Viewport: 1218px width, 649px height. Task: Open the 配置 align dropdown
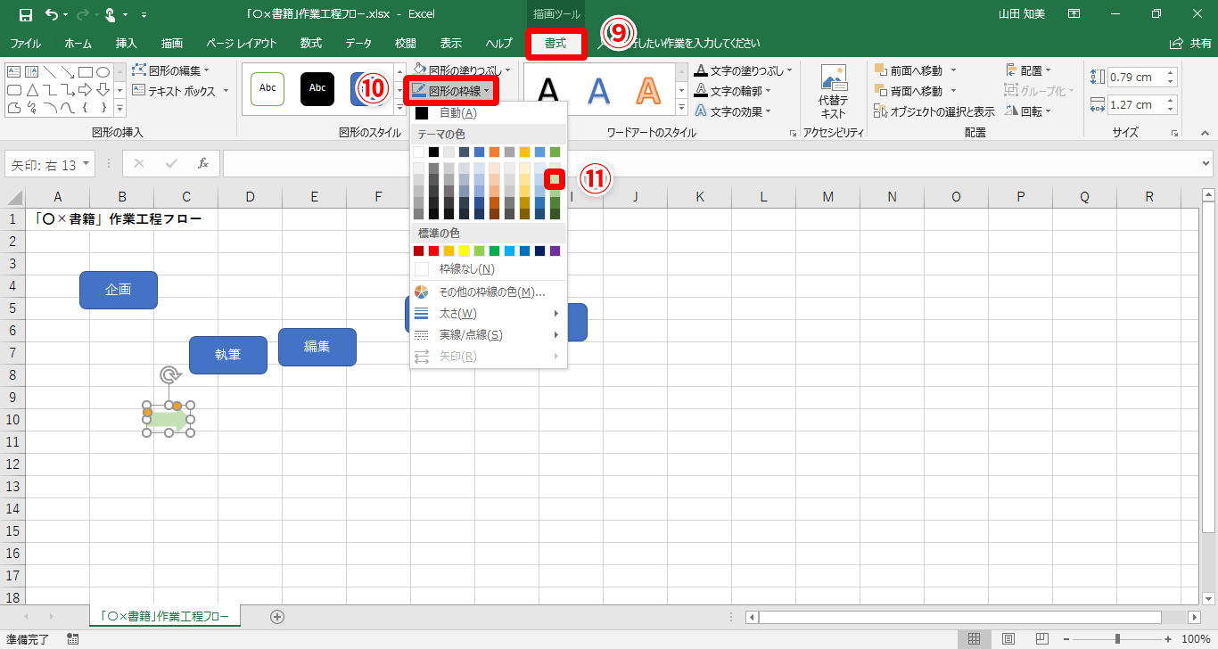[x=1028, y=70]
